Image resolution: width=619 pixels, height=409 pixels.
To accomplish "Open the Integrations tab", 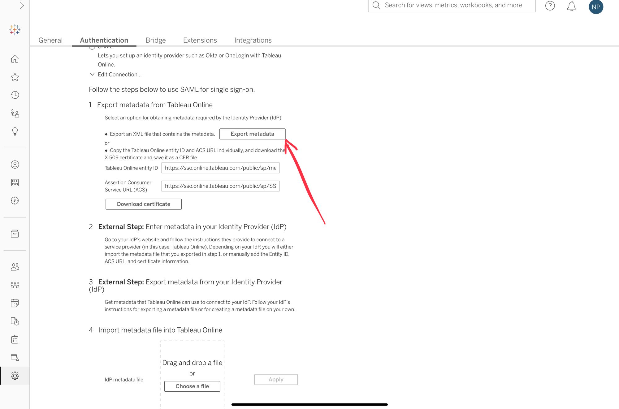I will (x=253, y=40).
